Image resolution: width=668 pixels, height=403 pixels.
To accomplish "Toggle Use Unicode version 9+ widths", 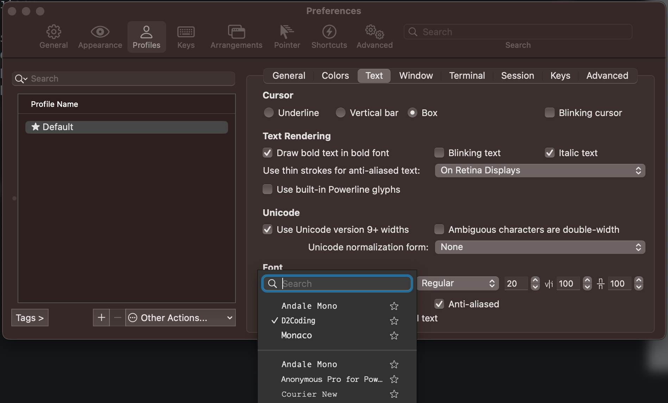I will click(x=267, y=229).
